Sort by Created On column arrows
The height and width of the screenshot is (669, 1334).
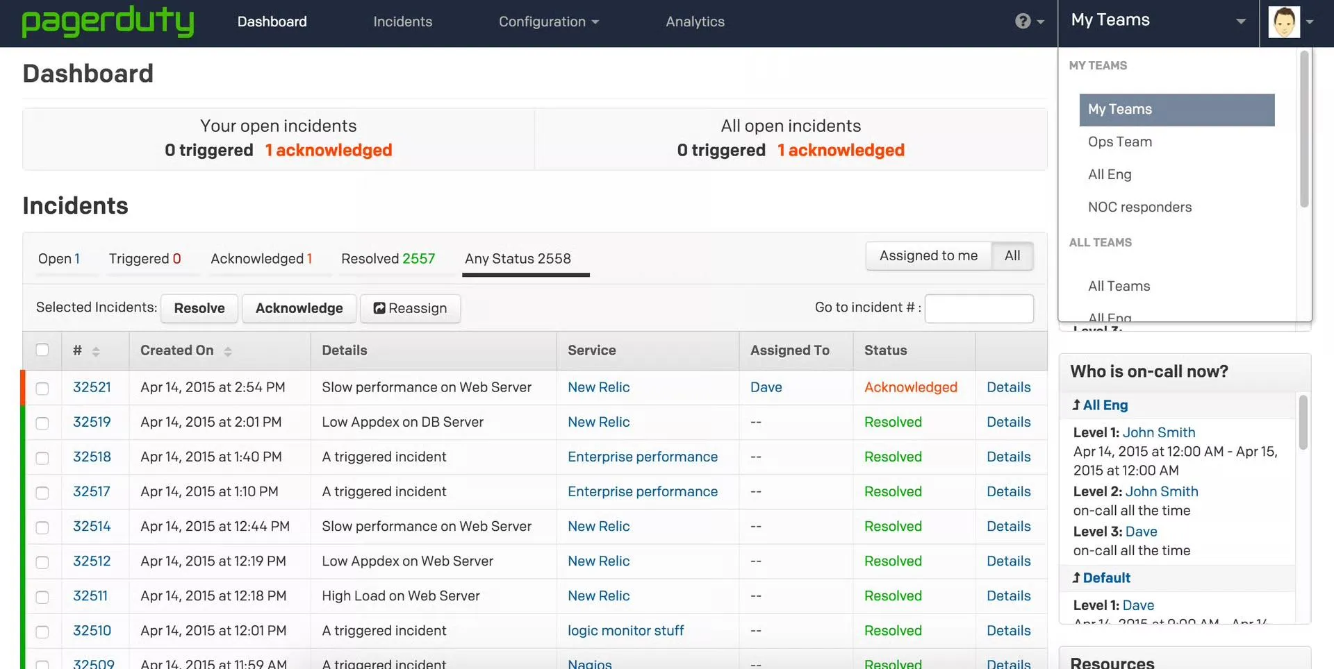pyautogui.click(x=228, y=351)
